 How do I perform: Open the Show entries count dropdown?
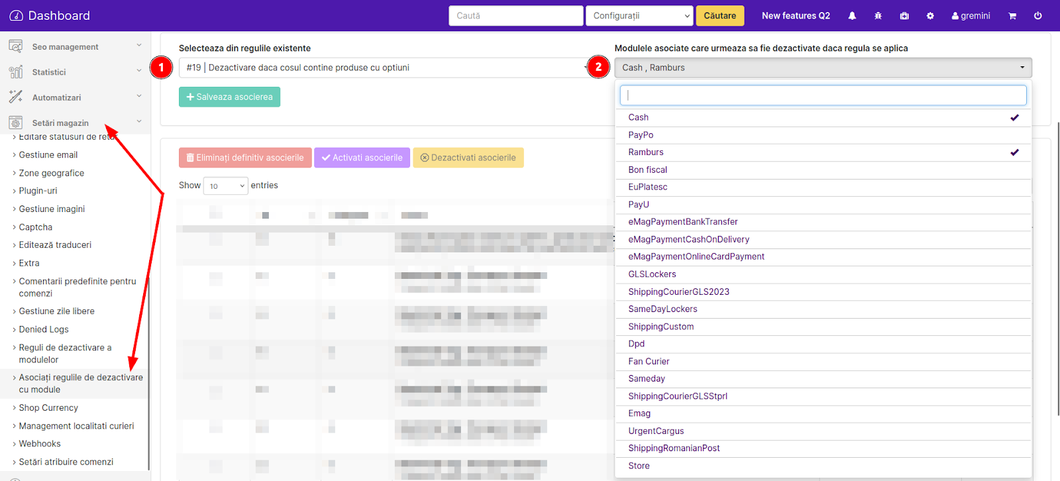[226, 186]
